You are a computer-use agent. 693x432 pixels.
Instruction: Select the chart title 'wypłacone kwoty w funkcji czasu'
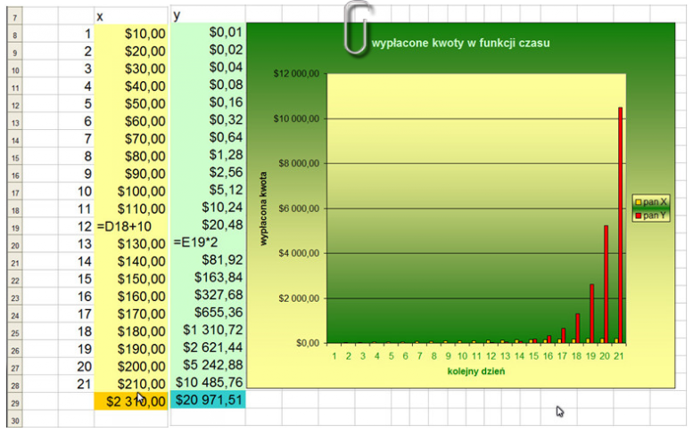454,43
